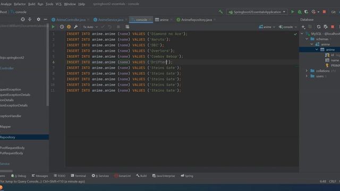Screen dimensions: 340x191
Task: Toggle the in-editor results table icon
Action: pyautogui.click(x=127, y=27)
